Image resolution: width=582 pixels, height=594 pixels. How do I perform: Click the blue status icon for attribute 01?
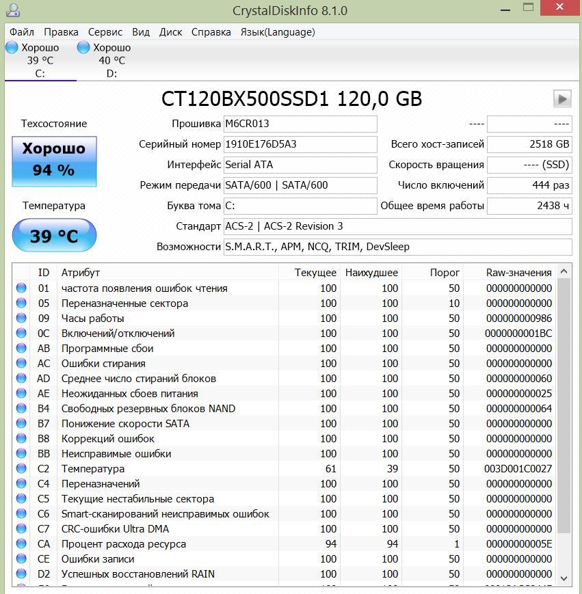tap(21, 288)
